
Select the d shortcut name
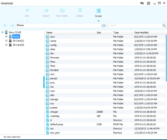[51, 120]
